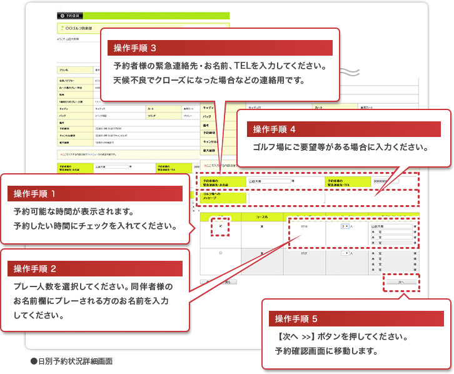Click the 0714 tee time cell
Viewport: 454px width, 374px height.
(305, 235)
